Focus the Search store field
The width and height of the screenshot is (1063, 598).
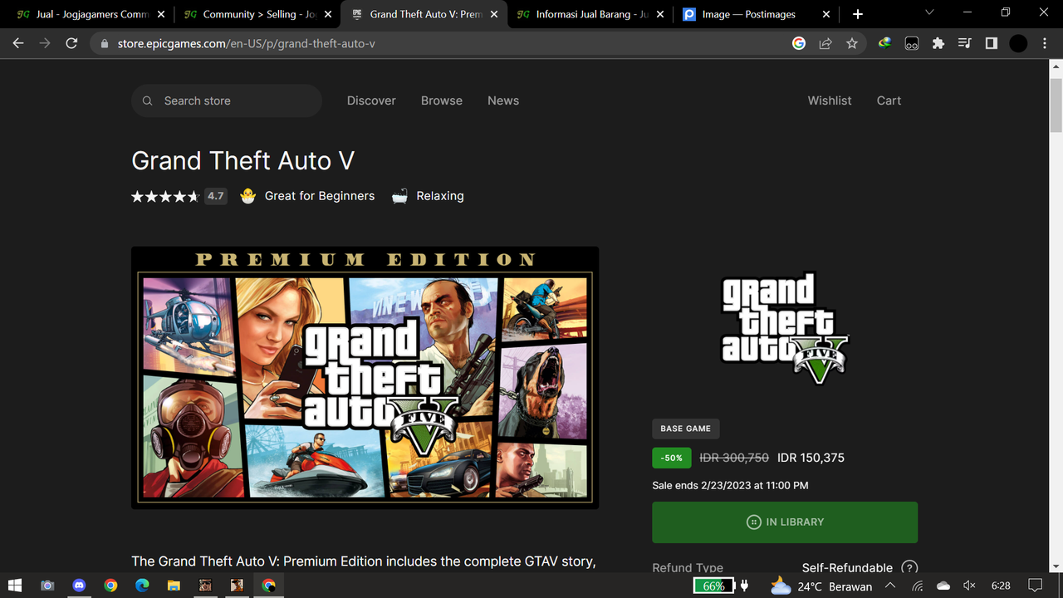click(227, 100)
